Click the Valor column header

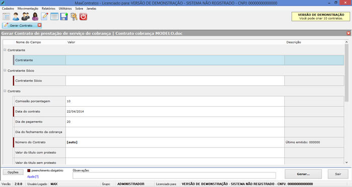pos(71,42)
